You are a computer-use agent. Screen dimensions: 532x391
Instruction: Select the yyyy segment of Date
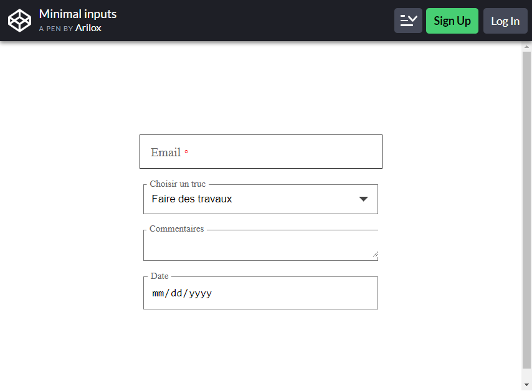(x=201, y=293)
